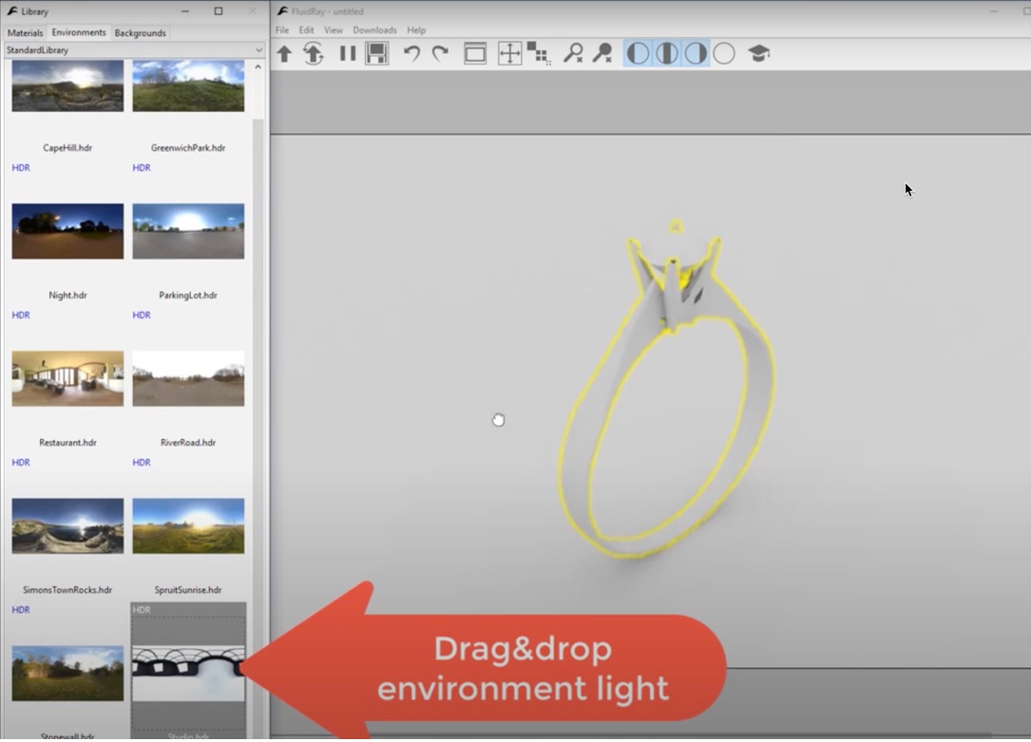Screen dimensions: 1031x742
Task: Select the Studio.hdr environment thumbnail
Action: point(188,673)
